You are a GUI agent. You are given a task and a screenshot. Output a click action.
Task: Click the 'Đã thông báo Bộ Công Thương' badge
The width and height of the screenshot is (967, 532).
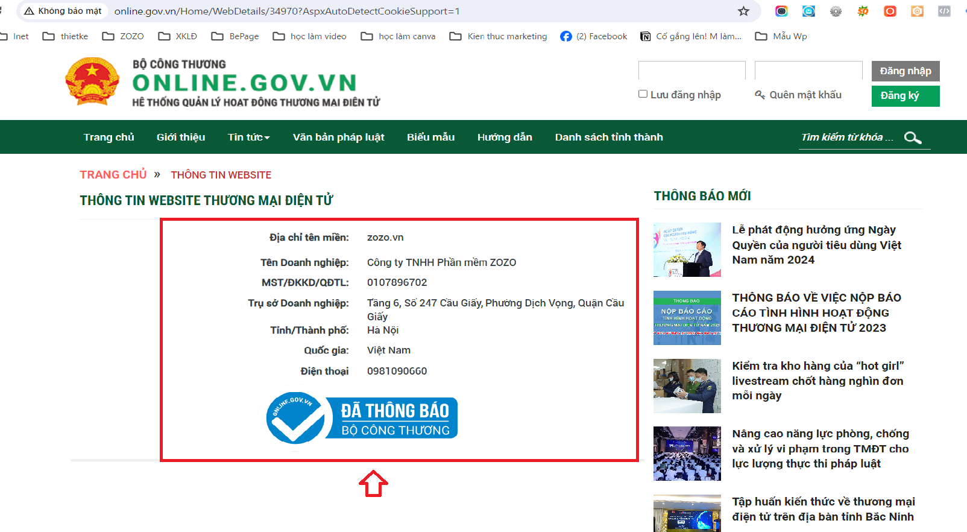[x=362, y=418]
